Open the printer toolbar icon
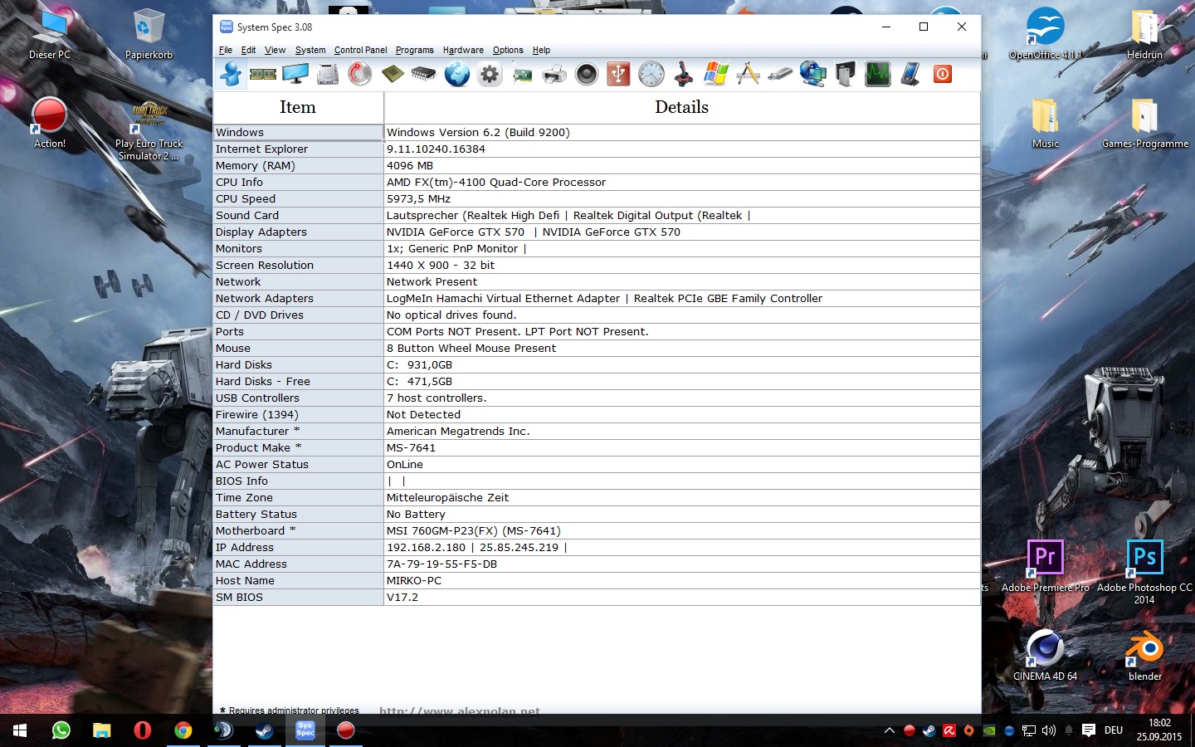Screen dimensions: 1195x747 pos(554,74)
